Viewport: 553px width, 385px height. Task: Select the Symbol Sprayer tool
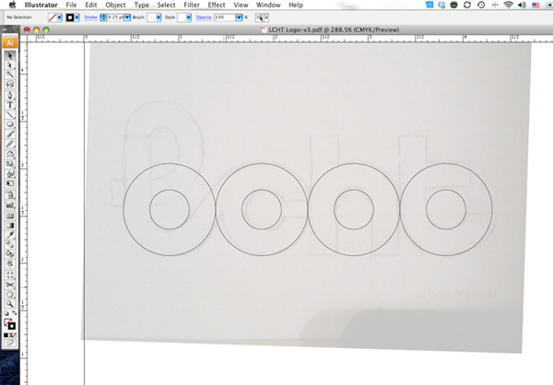pyautogui.click(x=10, y=195)
